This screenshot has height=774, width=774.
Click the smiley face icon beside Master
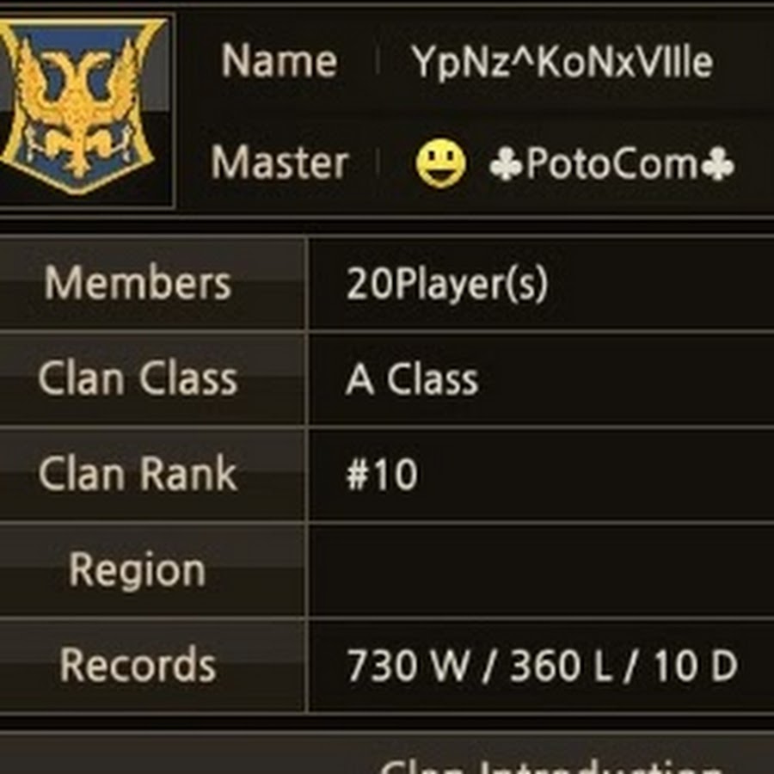click(x=441, y=163)
